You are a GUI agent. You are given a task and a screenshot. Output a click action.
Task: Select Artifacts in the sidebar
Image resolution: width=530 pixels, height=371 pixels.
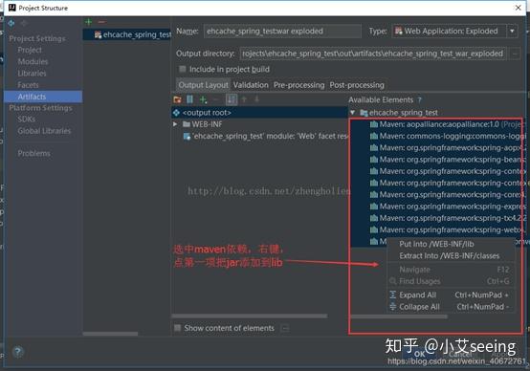tap(43, 97)
